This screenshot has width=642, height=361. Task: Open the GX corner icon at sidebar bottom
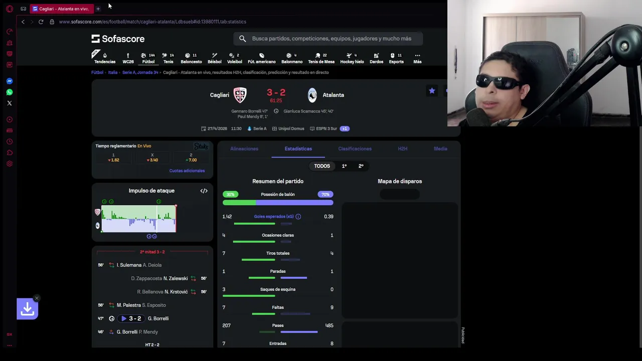[9, 334]
